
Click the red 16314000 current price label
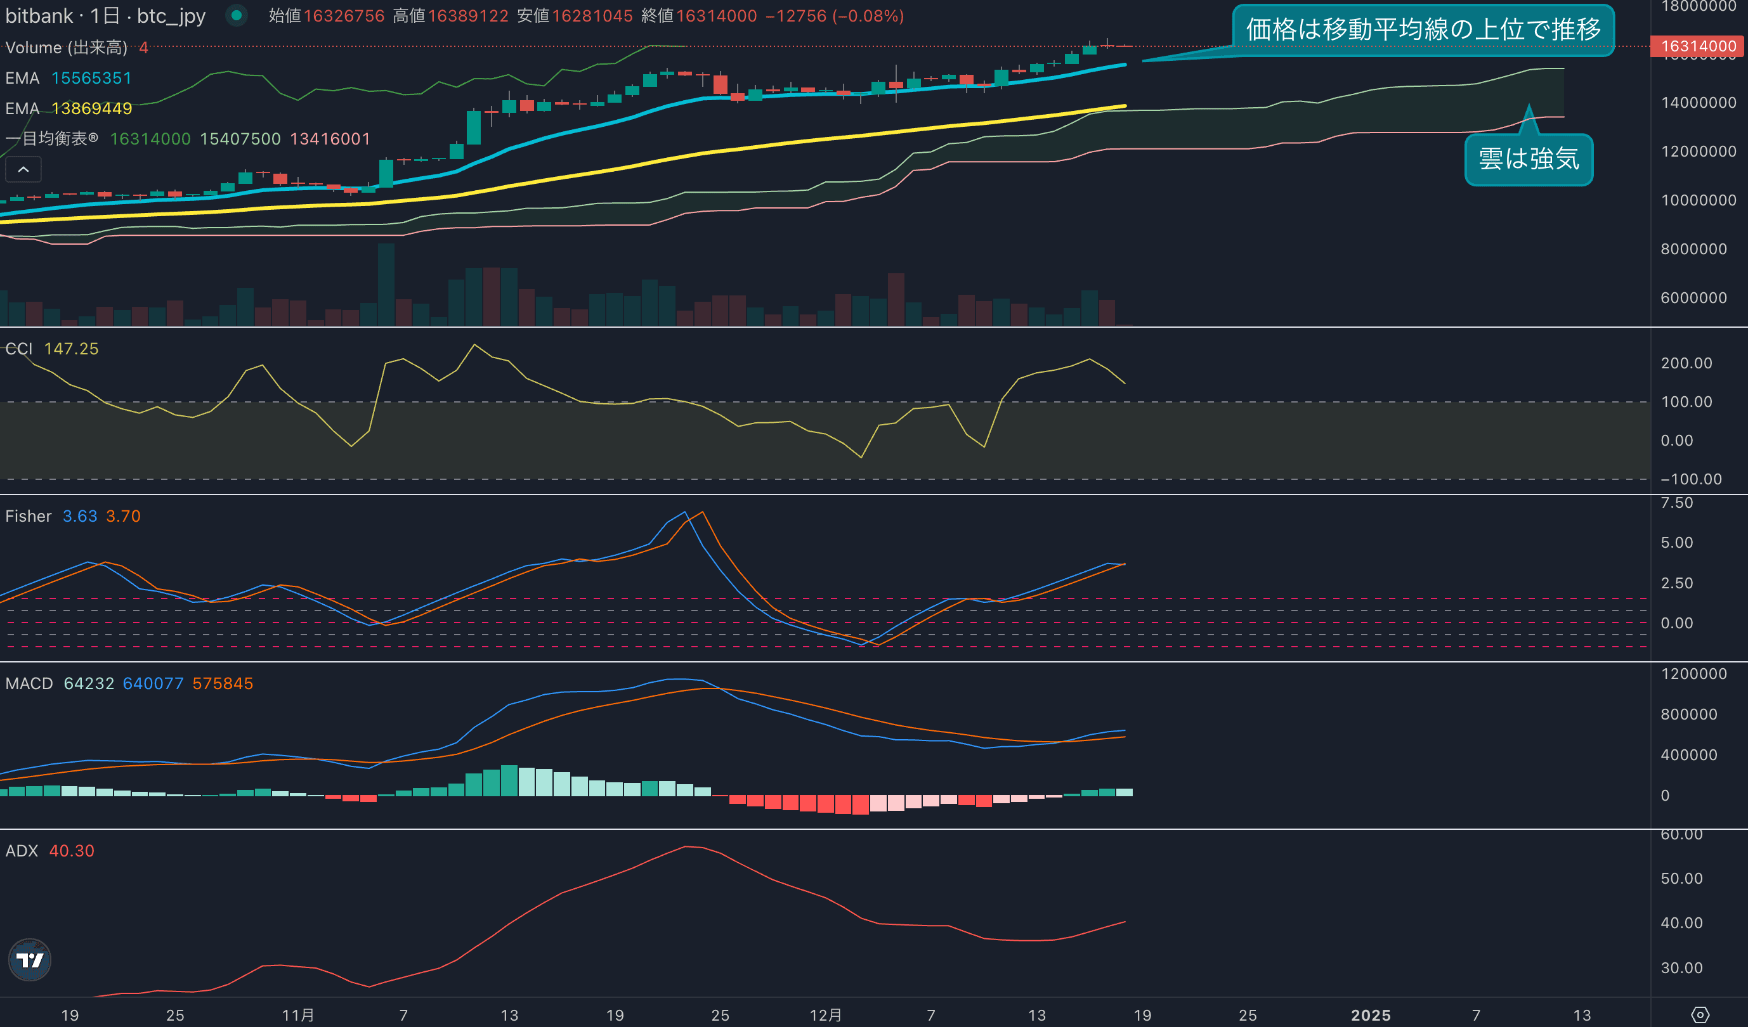(x=1697, y=46)
